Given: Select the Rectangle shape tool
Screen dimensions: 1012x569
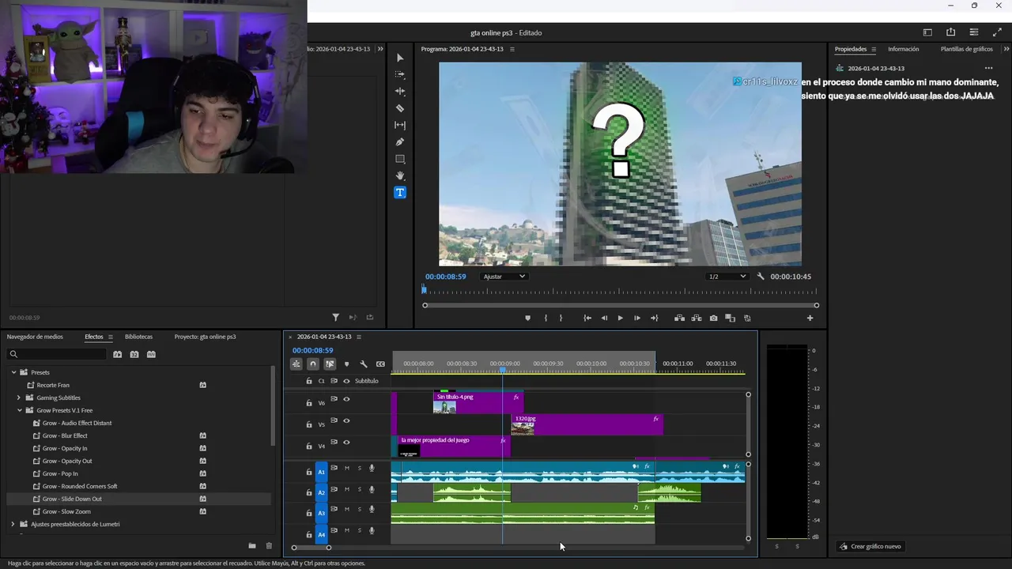Looking at the screenshot, I should 400,159.
